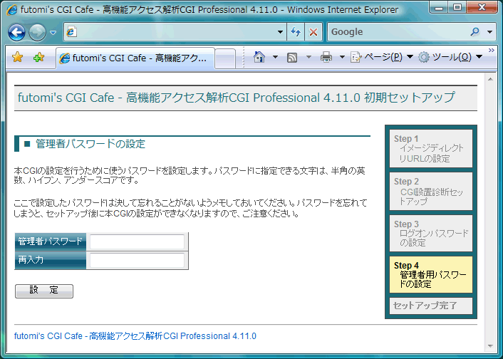Click the 管理者パスワードの設定 heading
This screenshot has width=503, height=359.
90,144
